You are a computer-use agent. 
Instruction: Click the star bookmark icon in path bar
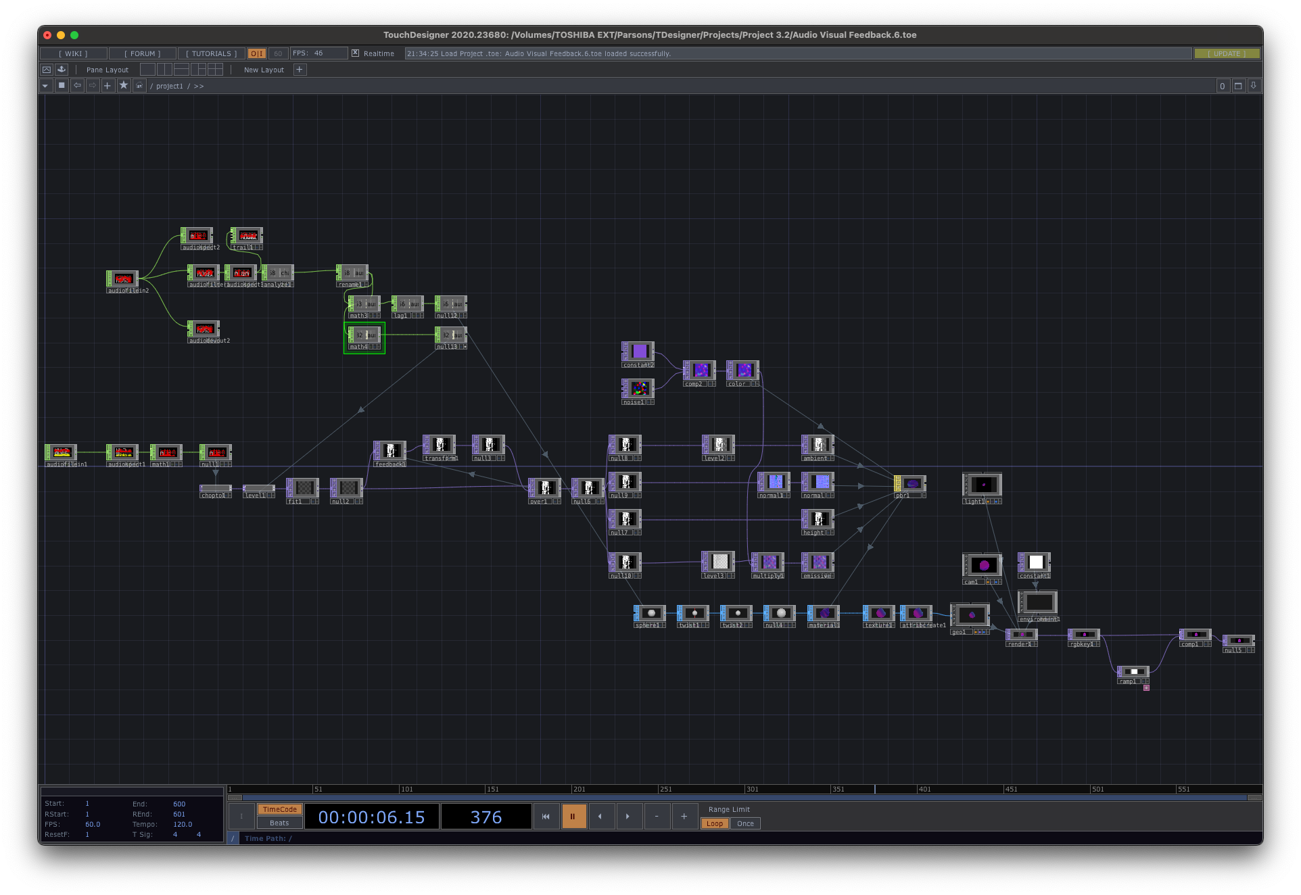coord(124,86)
